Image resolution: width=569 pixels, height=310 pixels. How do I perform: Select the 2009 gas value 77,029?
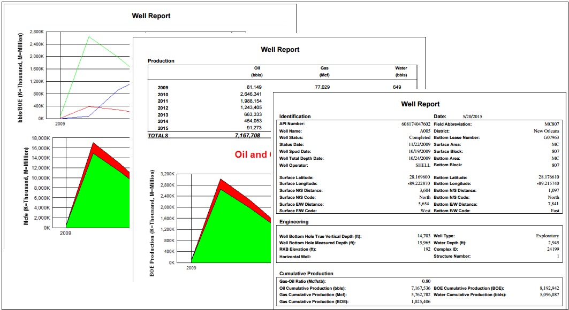point(322,87)
